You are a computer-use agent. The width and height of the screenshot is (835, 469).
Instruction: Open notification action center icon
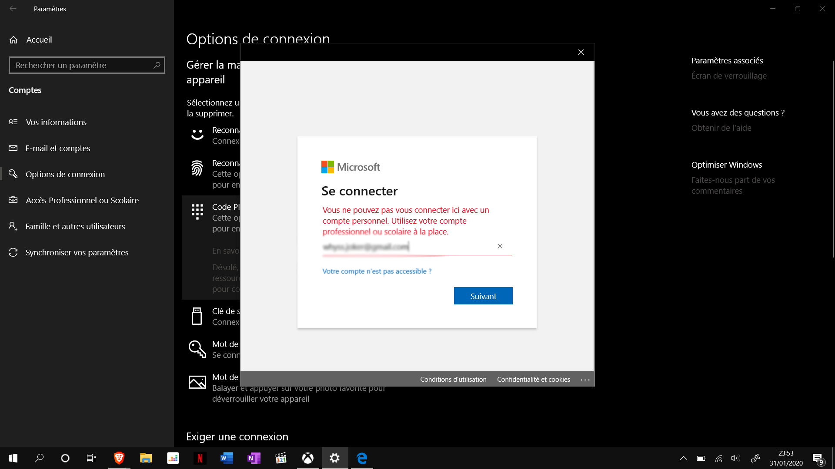click(x=818, y=459)
